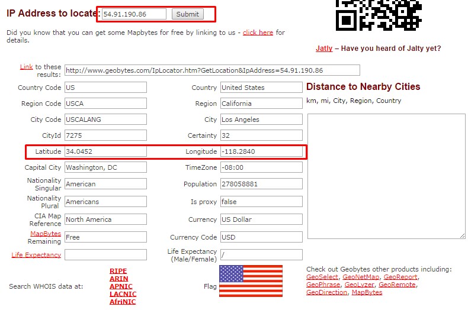The width and height of the screenshot is (468, 310).
Task: Click the Is proxy field showing false
Action: click(x=261, y=202)
